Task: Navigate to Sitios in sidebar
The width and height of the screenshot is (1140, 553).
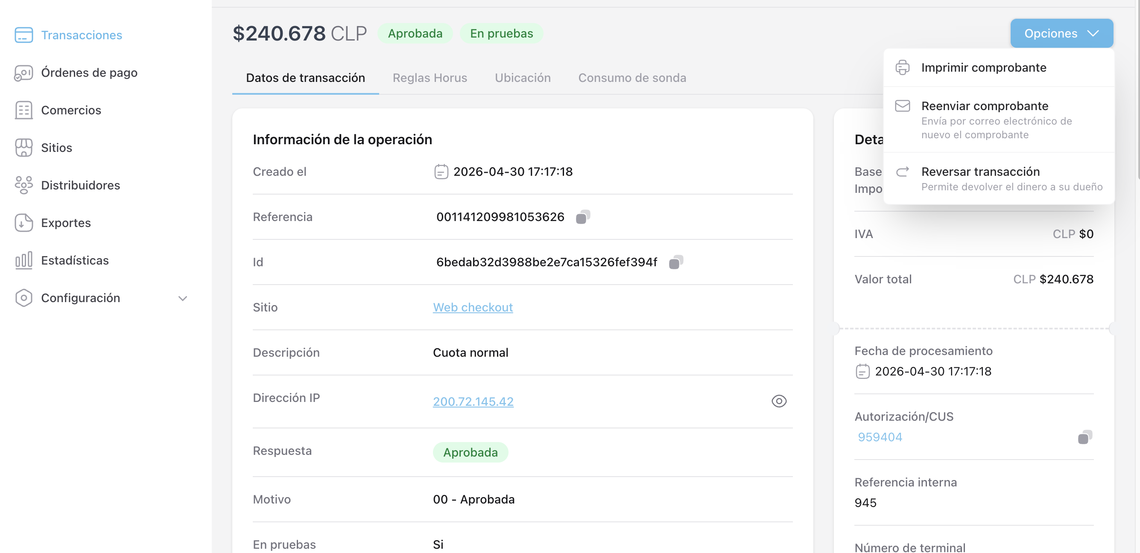Action: pyautogui.click(x=57, y=148)
